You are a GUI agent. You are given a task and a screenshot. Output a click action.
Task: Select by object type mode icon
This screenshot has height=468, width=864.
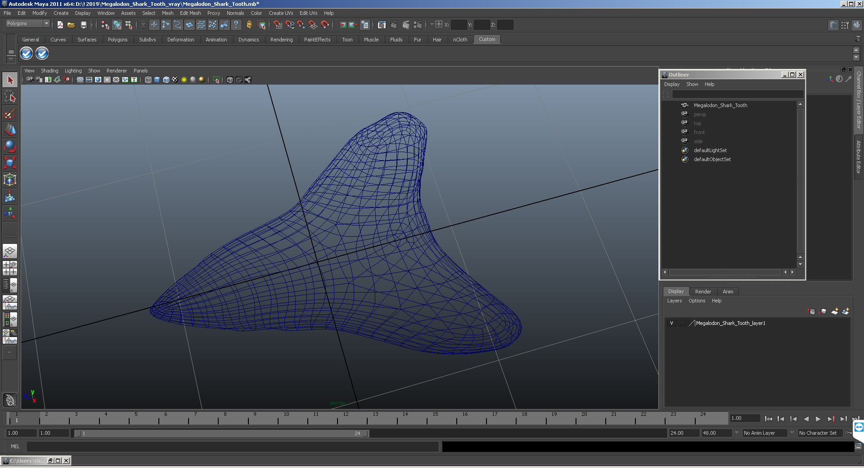117,25
